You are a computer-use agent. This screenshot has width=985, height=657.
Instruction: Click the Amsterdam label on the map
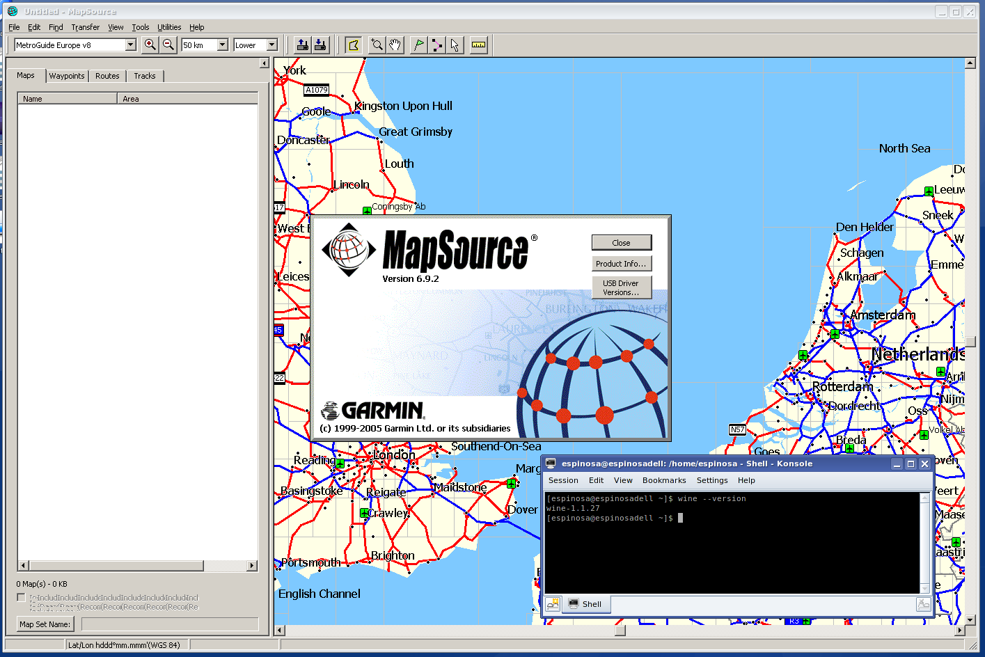(883, 315)
